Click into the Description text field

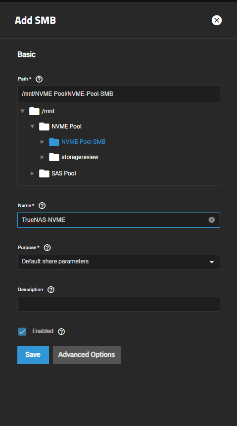(119, 304)
